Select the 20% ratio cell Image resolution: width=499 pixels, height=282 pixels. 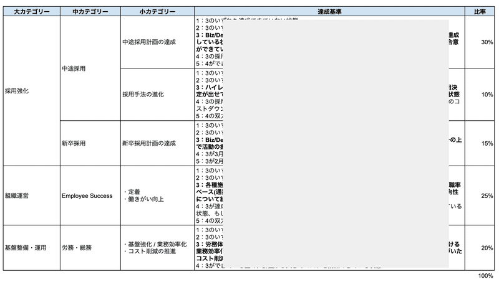click(x=480, y=248)
